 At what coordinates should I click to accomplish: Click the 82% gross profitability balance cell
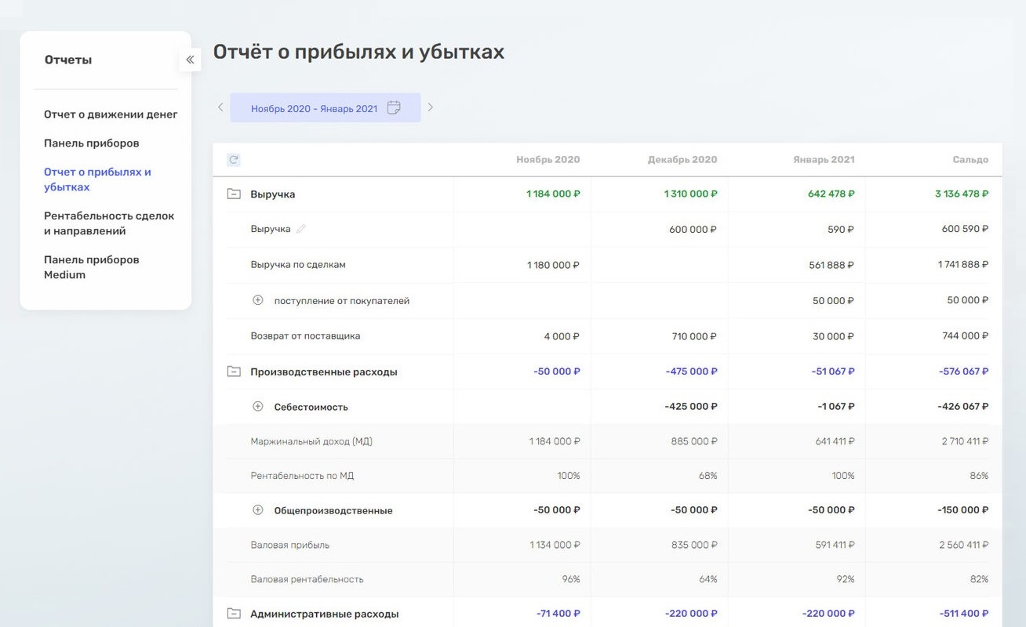point(979,580)
